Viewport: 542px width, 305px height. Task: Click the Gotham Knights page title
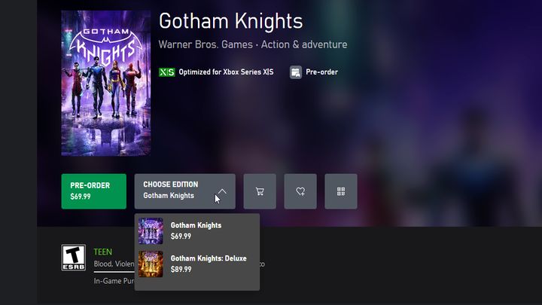[230, 20]
